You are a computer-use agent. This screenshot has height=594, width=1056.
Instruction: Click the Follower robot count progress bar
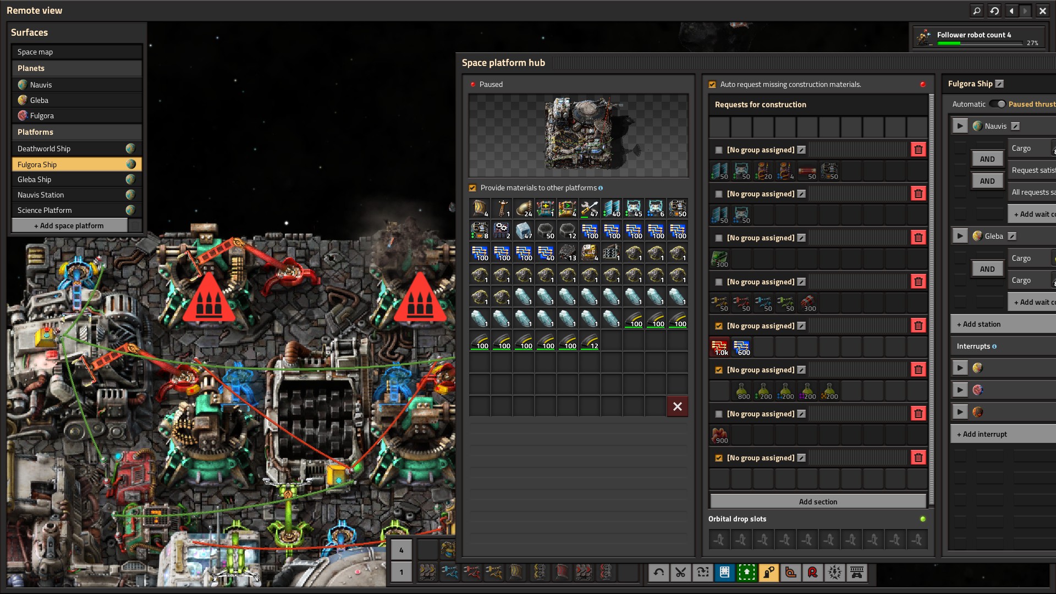tap(980, 43)
